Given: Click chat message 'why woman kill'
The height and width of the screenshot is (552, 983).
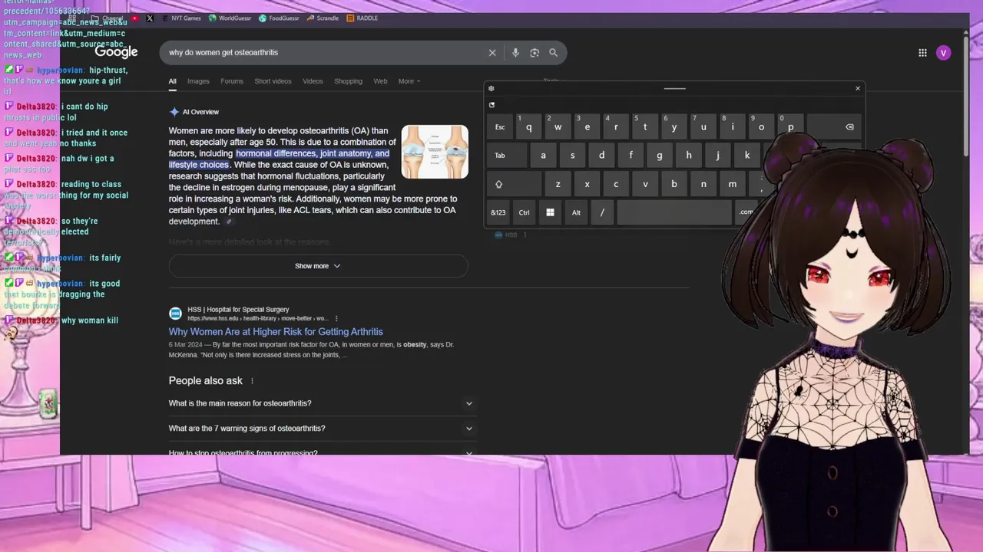Looking at the screenshot, I should 90,320.
